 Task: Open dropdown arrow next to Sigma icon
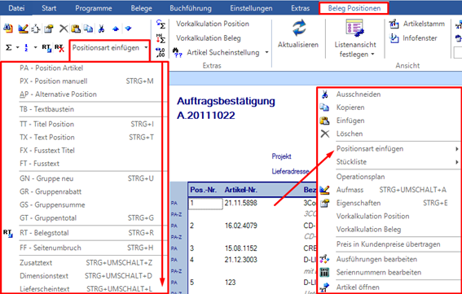[x=18, y=47]
